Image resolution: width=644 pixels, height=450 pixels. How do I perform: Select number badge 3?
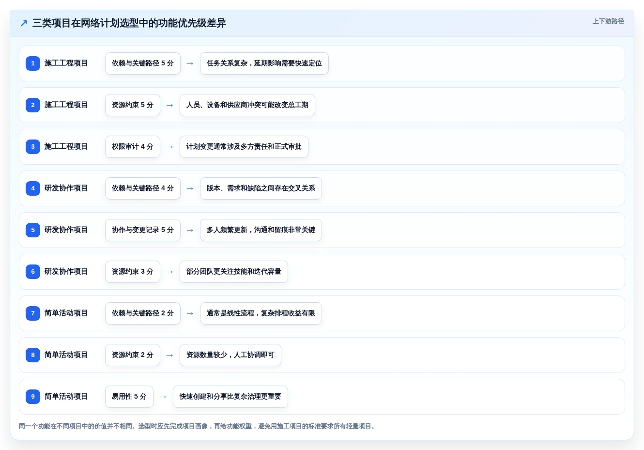point(33,147)
